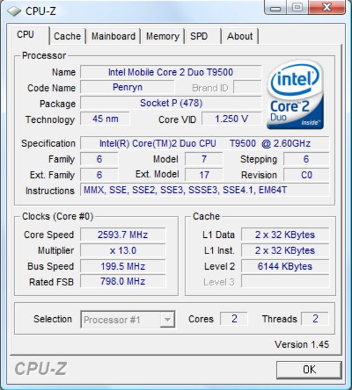352x390 pixels.
Task: Click the Instructions list field
Action: (204, 190)
